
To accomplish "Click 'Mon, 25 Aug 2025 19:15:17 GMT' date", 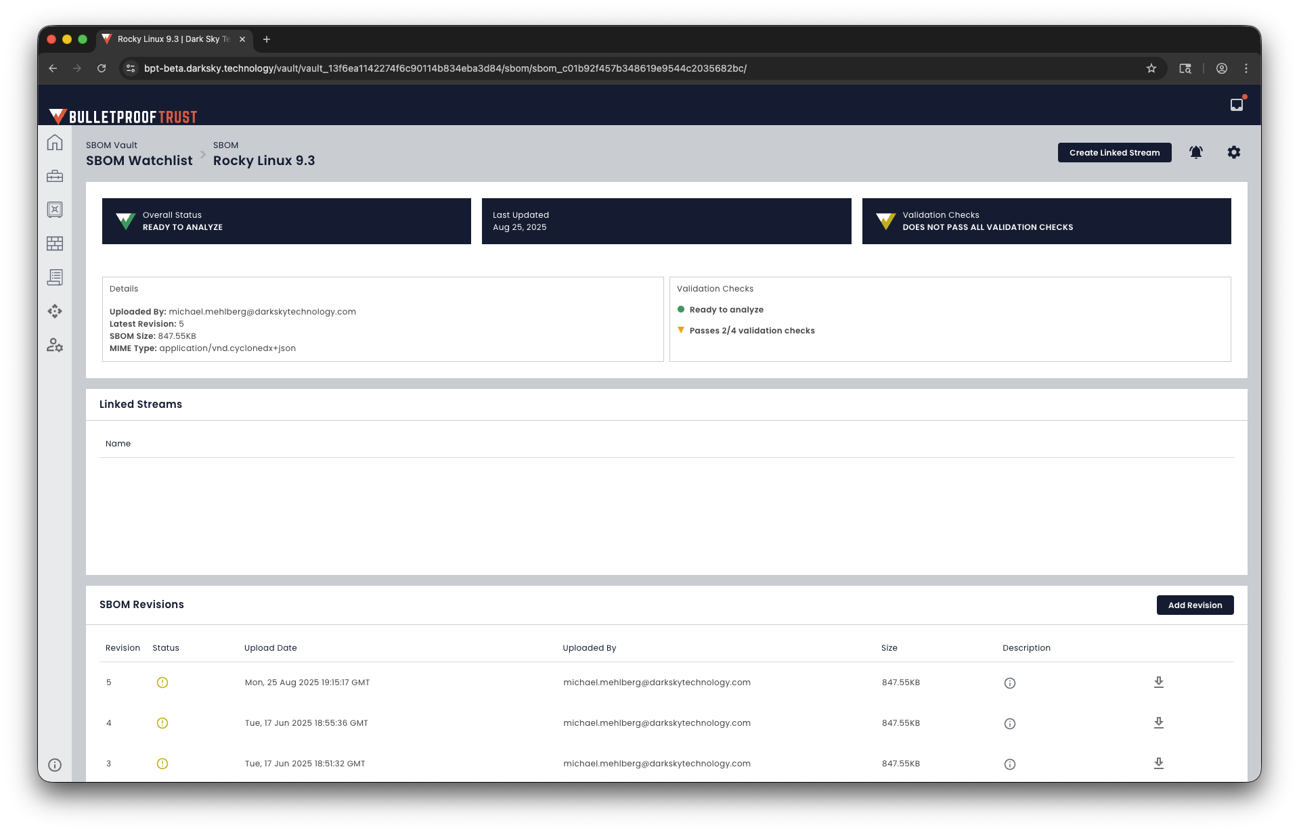I will 307,683.
